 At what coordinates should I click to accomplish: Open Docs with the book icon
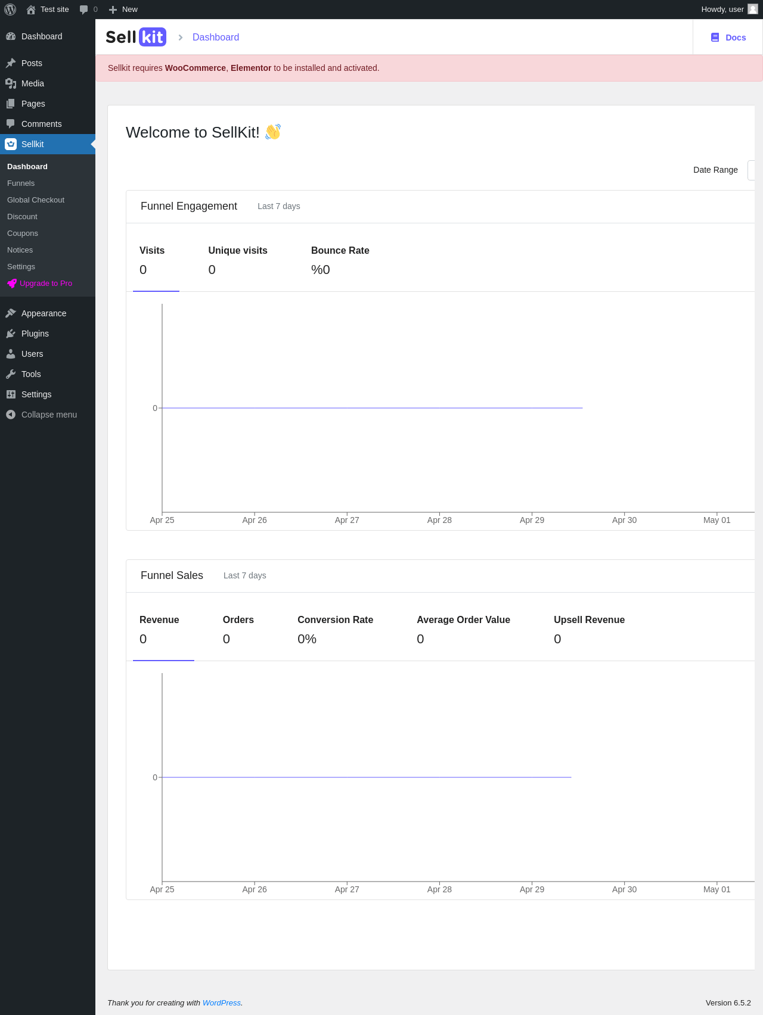[x=715, y=38]
